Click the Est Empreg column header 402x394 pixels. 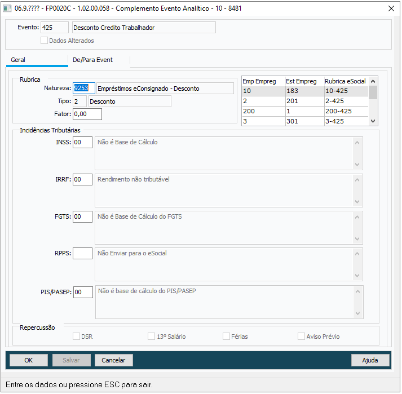click(x=305, y=81)
